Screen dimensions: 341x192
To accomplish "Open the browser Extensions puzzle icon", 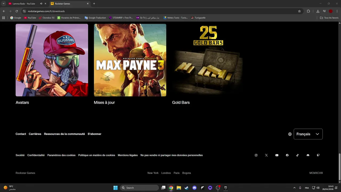I will pos(308,11).
